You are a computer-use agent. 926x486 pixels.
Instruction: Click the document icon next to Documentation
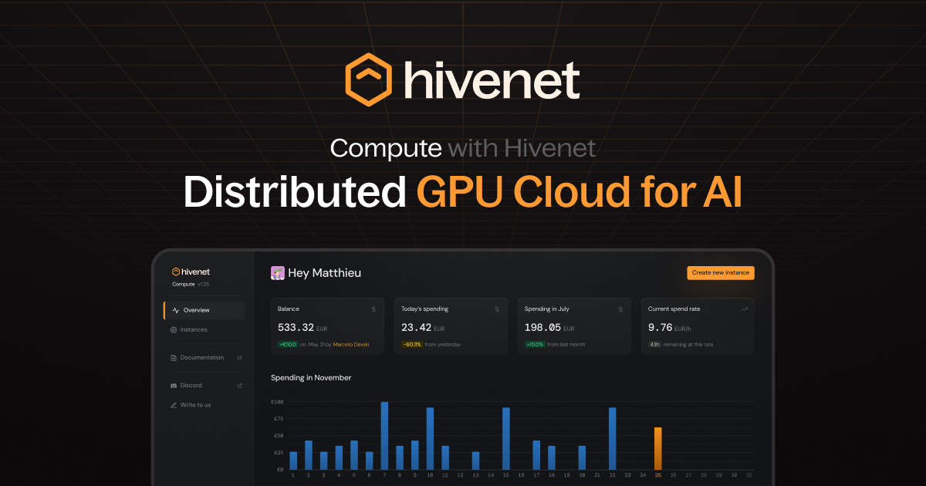coord(173,357)
